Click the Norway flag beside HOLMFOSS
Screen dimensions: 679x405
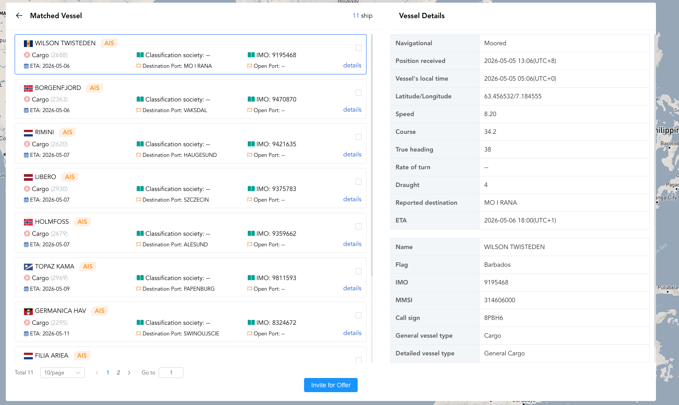tap(28, 222)
